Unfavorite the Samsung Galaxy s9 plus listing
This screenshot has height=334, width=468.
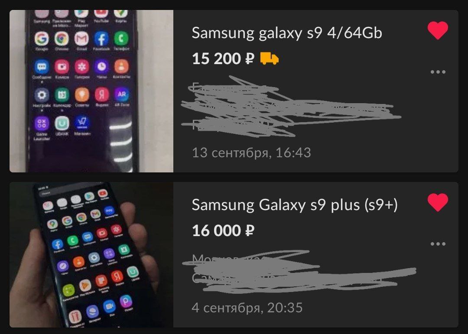[x=438, y=202]
